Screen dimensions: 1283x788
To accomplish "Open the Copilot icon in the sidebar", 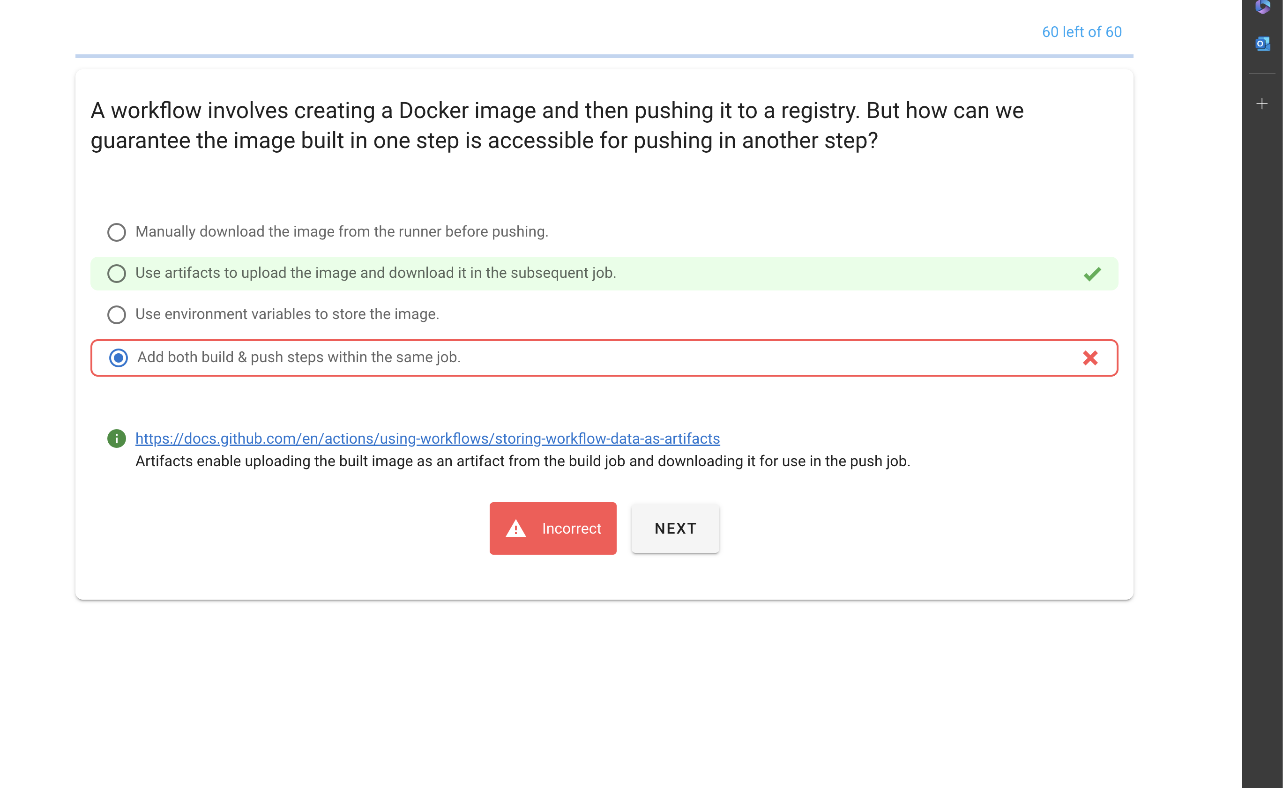I will click(1262, 6).
